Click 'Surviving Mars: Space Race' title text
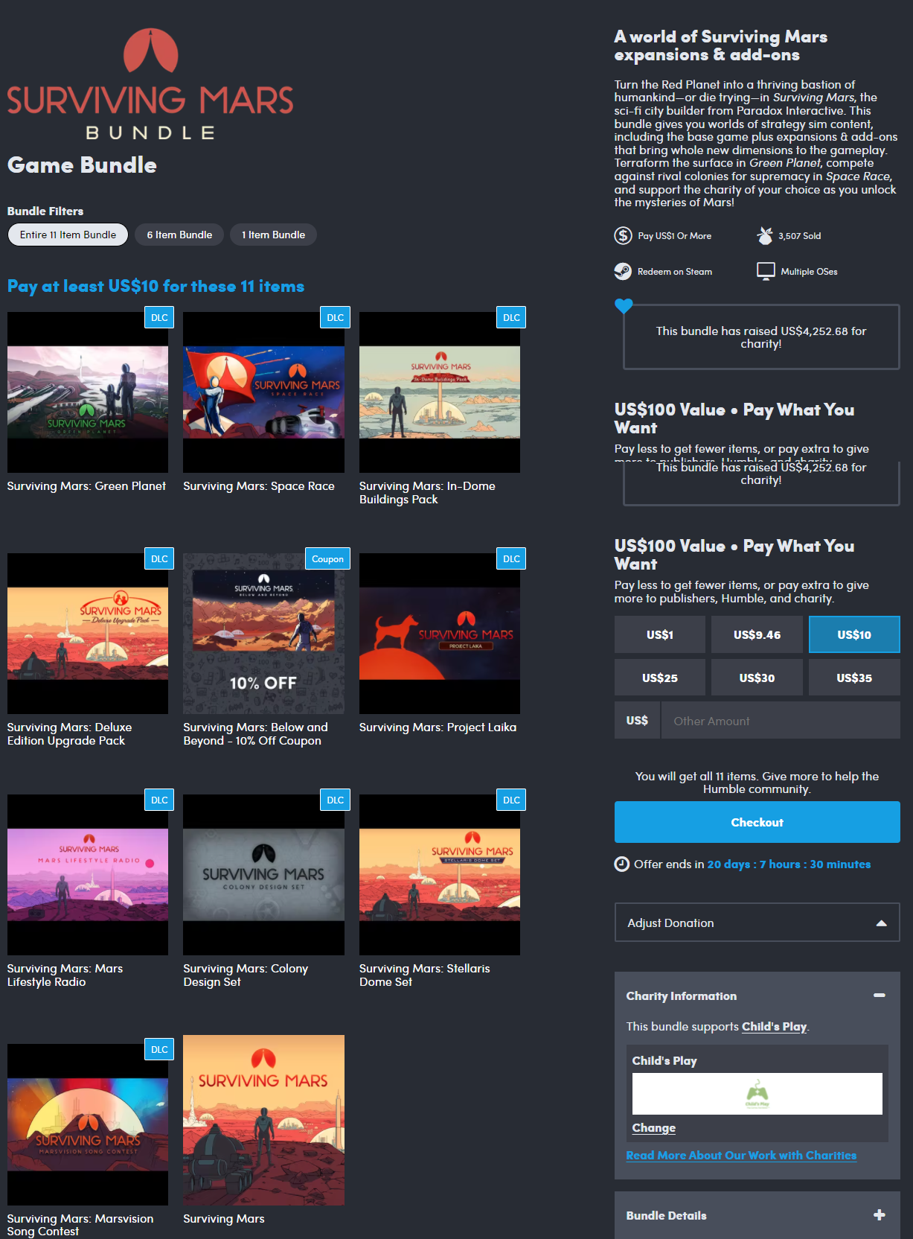Image resolution: width=913 pixels, height=1239 pixels. click(259, 485)
